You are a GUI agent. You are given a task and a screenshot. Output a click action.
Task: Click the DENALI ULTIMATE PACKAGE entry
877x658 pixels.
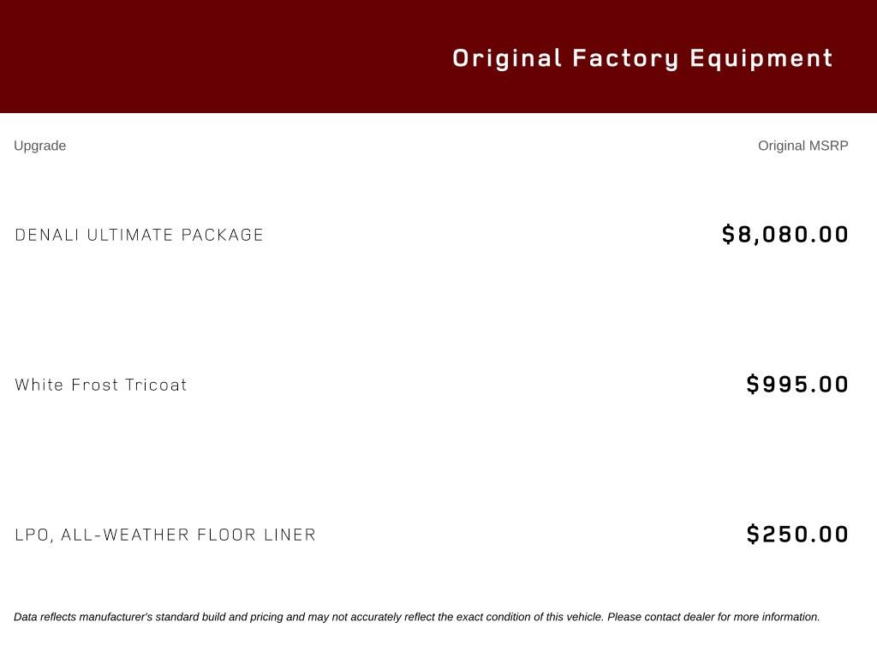(139, 235)
